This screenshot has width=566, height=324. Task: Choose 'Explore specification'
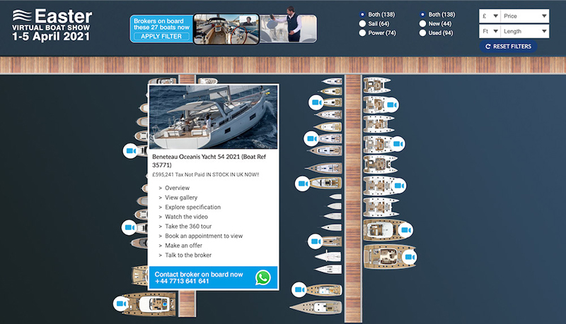192,207
